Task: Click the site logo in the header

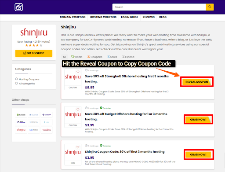Action: click(x=18, y=7)
